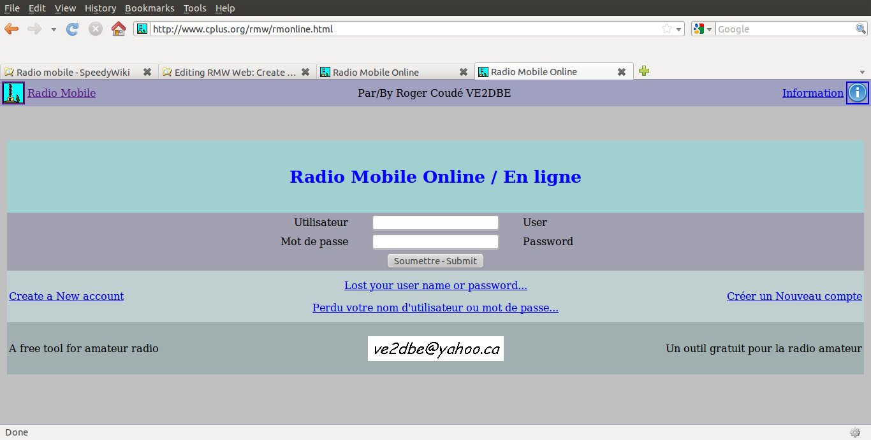This screenshot has height=440, width=871.
Task: Click the Radio Mobile tower logo icon
Action: coord(13,93)
